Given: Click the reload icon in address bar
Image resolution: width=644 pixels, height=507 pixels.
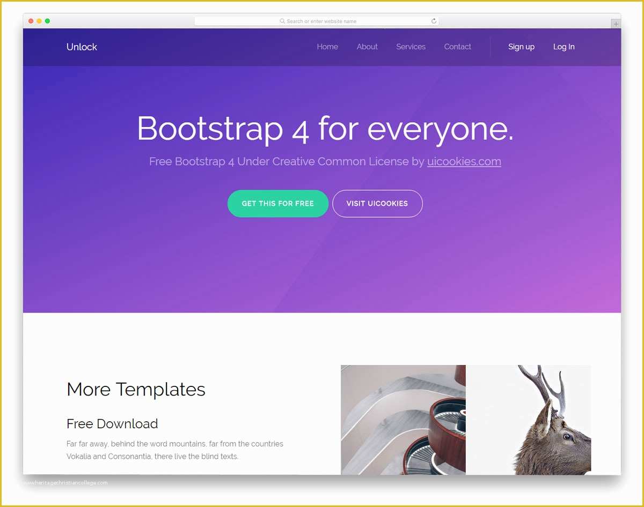Looking at the screenshot, I should pos(434,21).
